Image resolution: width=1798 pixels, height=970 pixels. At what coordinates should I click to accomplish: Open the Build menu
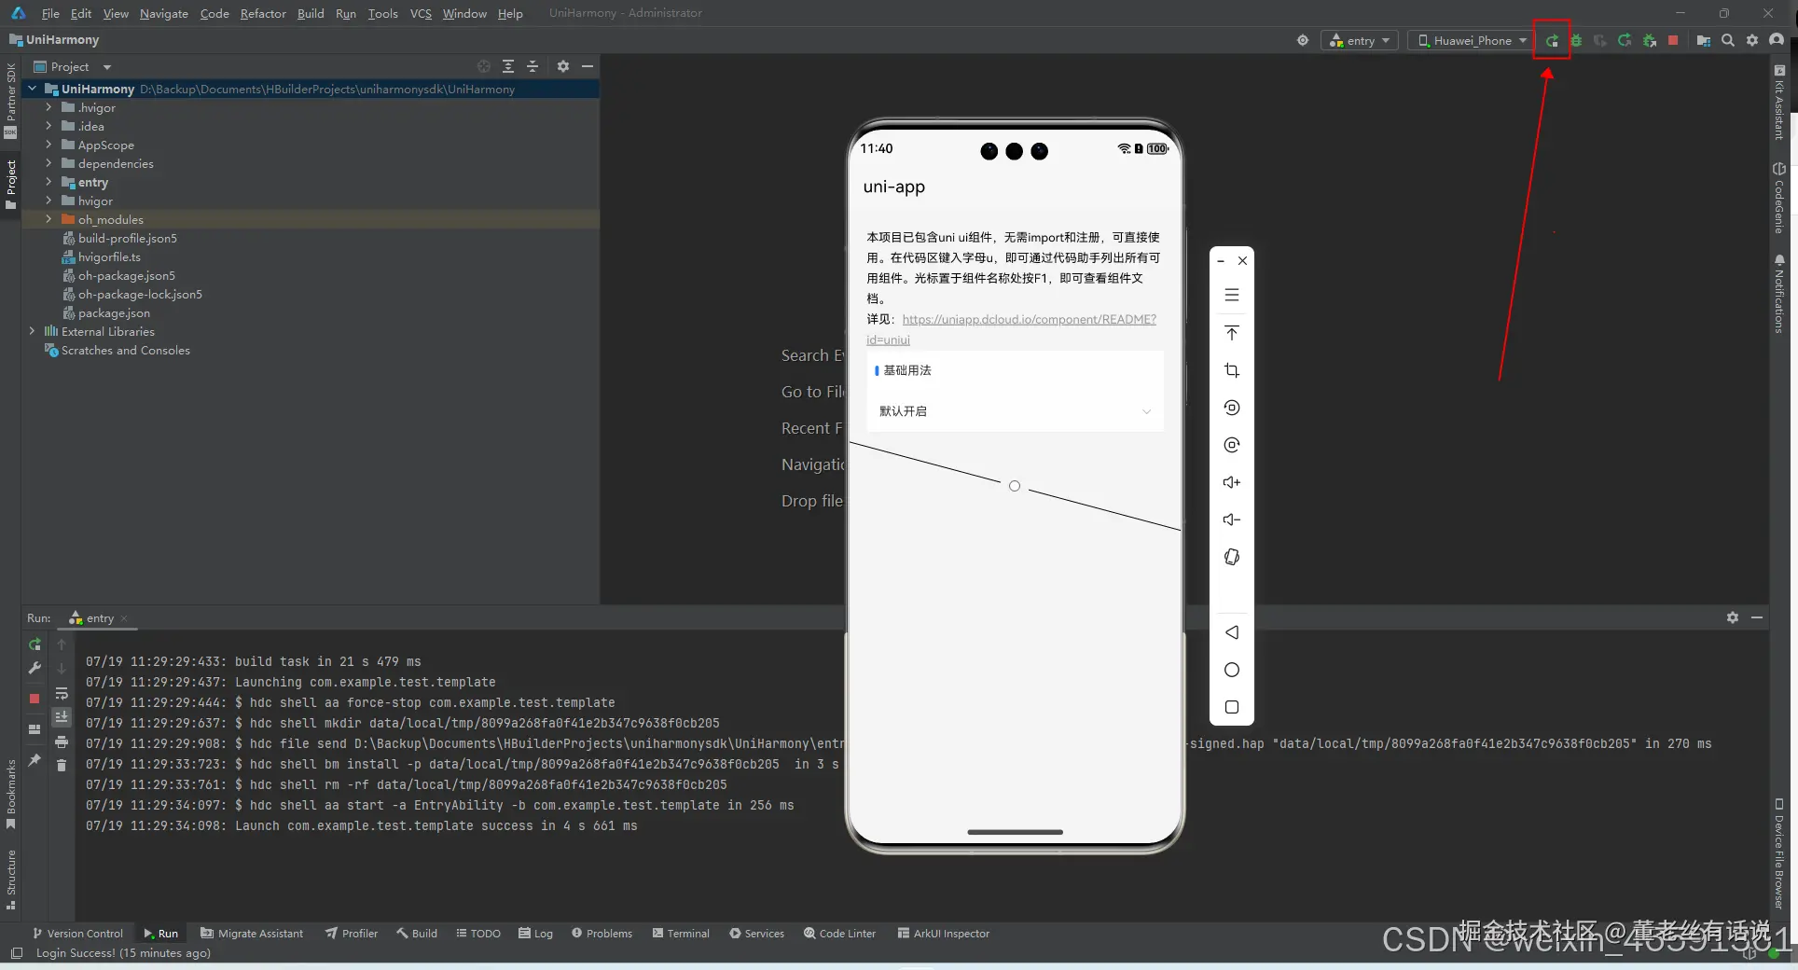pos(311,13)
